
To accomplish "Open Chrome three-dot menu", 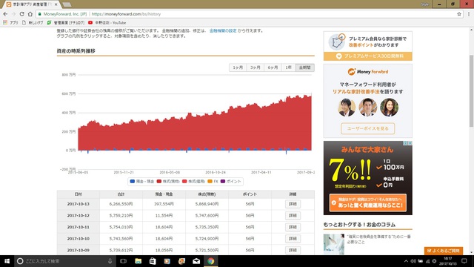I will 469,14.
